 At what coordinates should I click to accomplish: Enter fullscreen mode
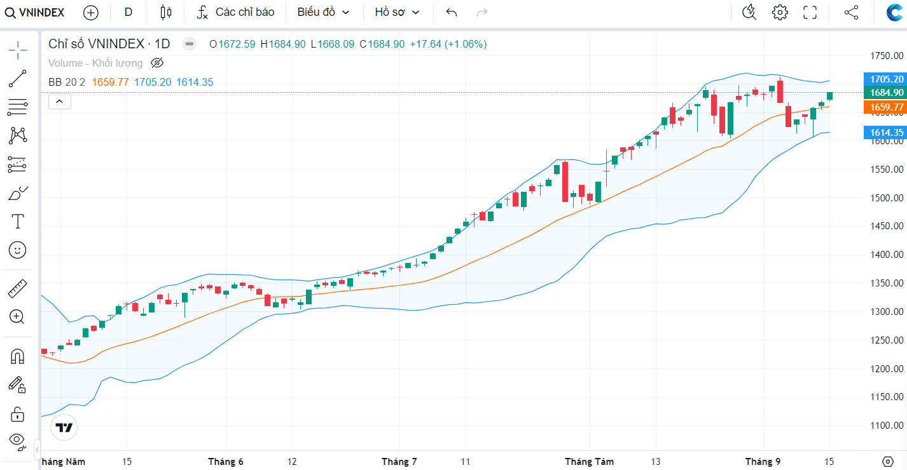click(x=810, y=12)
